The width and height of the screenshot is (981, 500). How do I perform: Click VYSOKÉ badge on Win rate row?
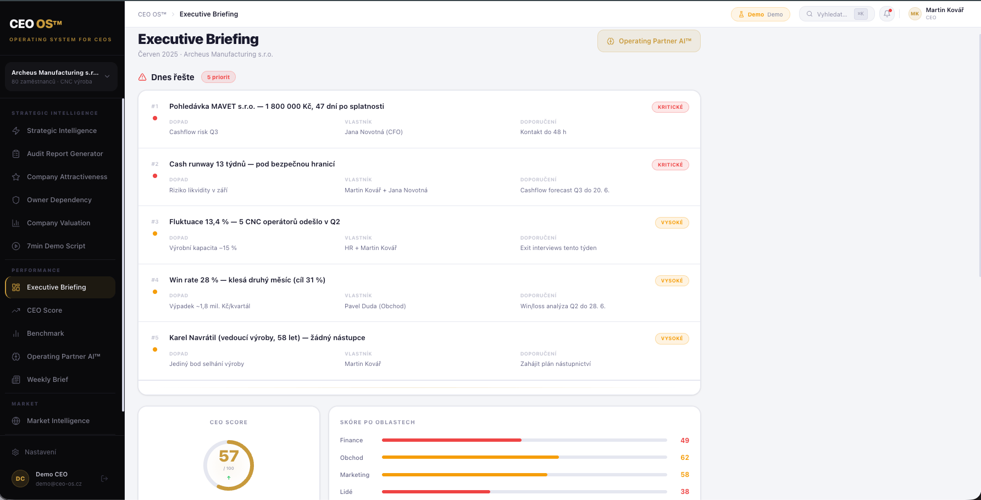click(x=672, y=281)
